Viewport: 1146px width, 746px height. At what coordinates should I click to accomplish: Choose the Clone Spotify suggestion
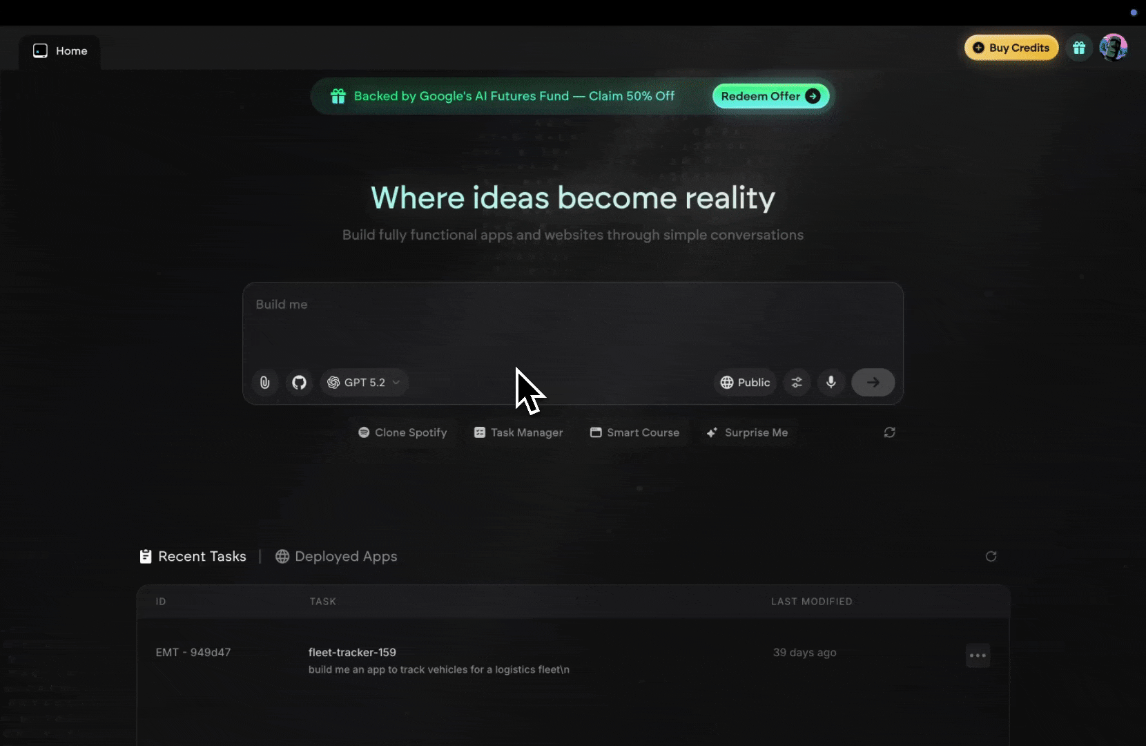click(x=402, y=432)
